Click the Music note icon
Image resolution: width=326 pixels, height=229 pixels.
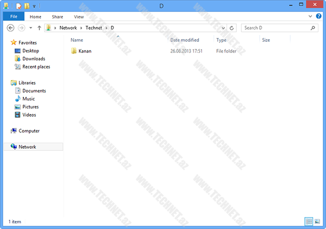17,99
